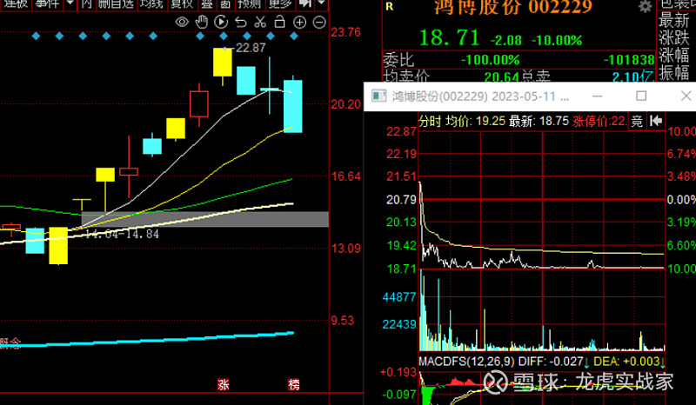Viewport: 696px width, 405px height.
Task: Select the 复权 toolbar item
Action: click(180, 3)
